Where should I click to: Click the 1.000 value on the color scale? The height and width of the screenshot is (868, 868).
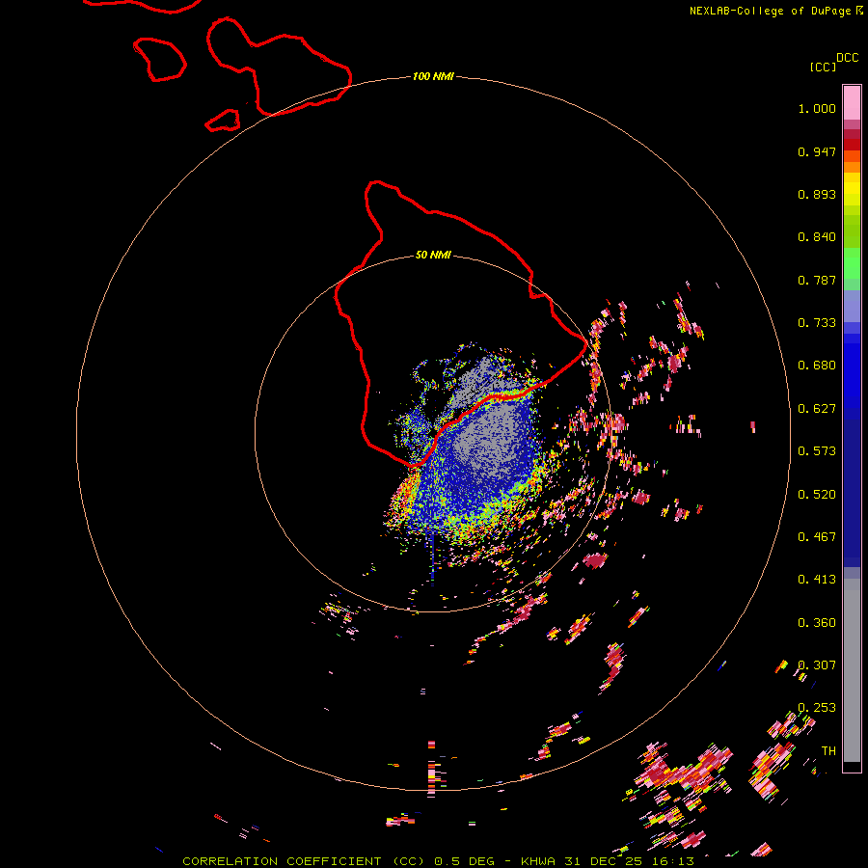(817, 108)
